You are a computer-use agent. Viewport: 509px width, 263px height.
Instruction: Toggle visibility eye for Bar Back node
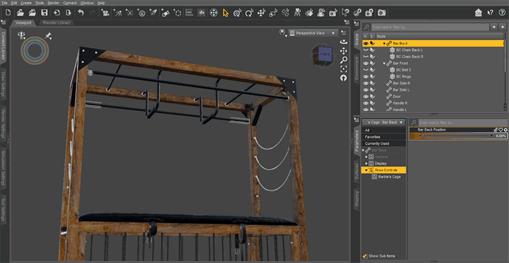click(366, 43)
